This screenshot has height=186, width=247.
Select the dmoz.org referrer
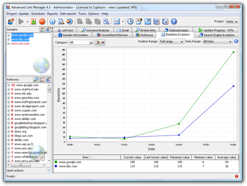click(20, 132)
